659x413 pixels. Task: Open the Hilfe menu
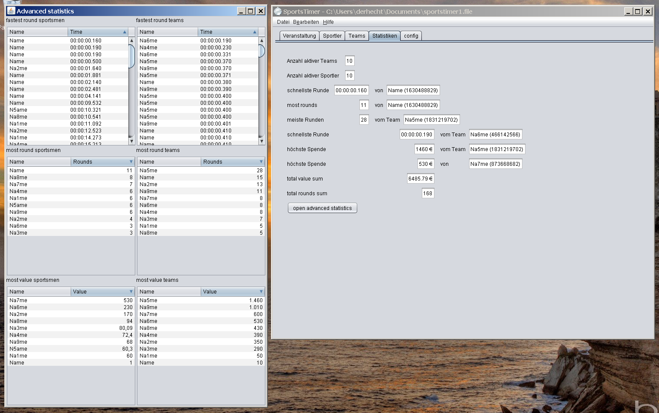point(328,22)
